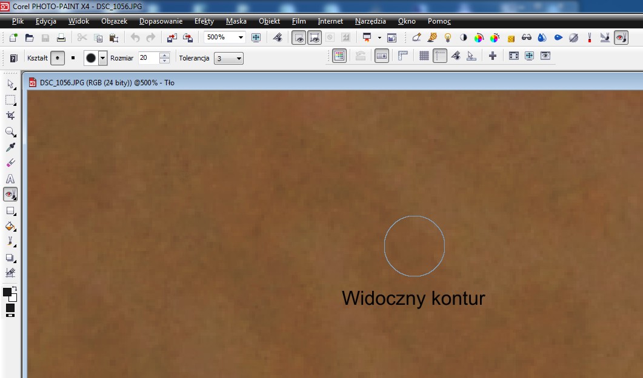Image resolution: width=643 pixels, height=378 pixels.
Task: Activate the Zoom magnifier tool
Action: [x=10, y=131]
